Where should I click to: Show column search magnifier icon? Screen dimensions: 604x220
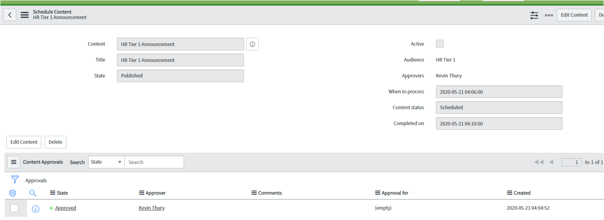pos(33,193)
